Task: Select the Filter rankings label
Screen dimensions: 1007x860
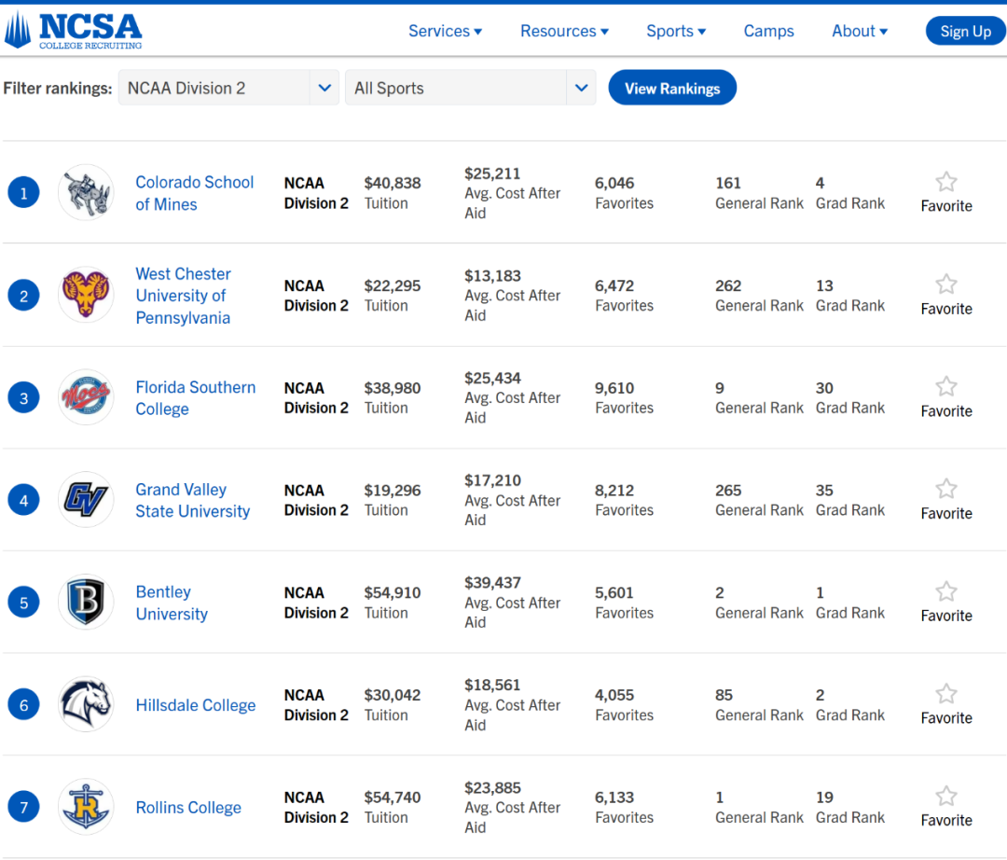Action: tap(57, 88)
